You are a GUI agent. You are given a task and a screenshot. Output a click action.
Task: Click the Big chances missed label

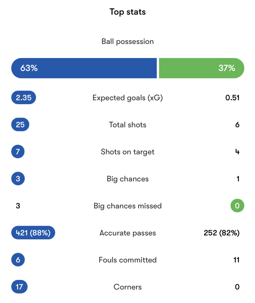click(x=127, y=206)
